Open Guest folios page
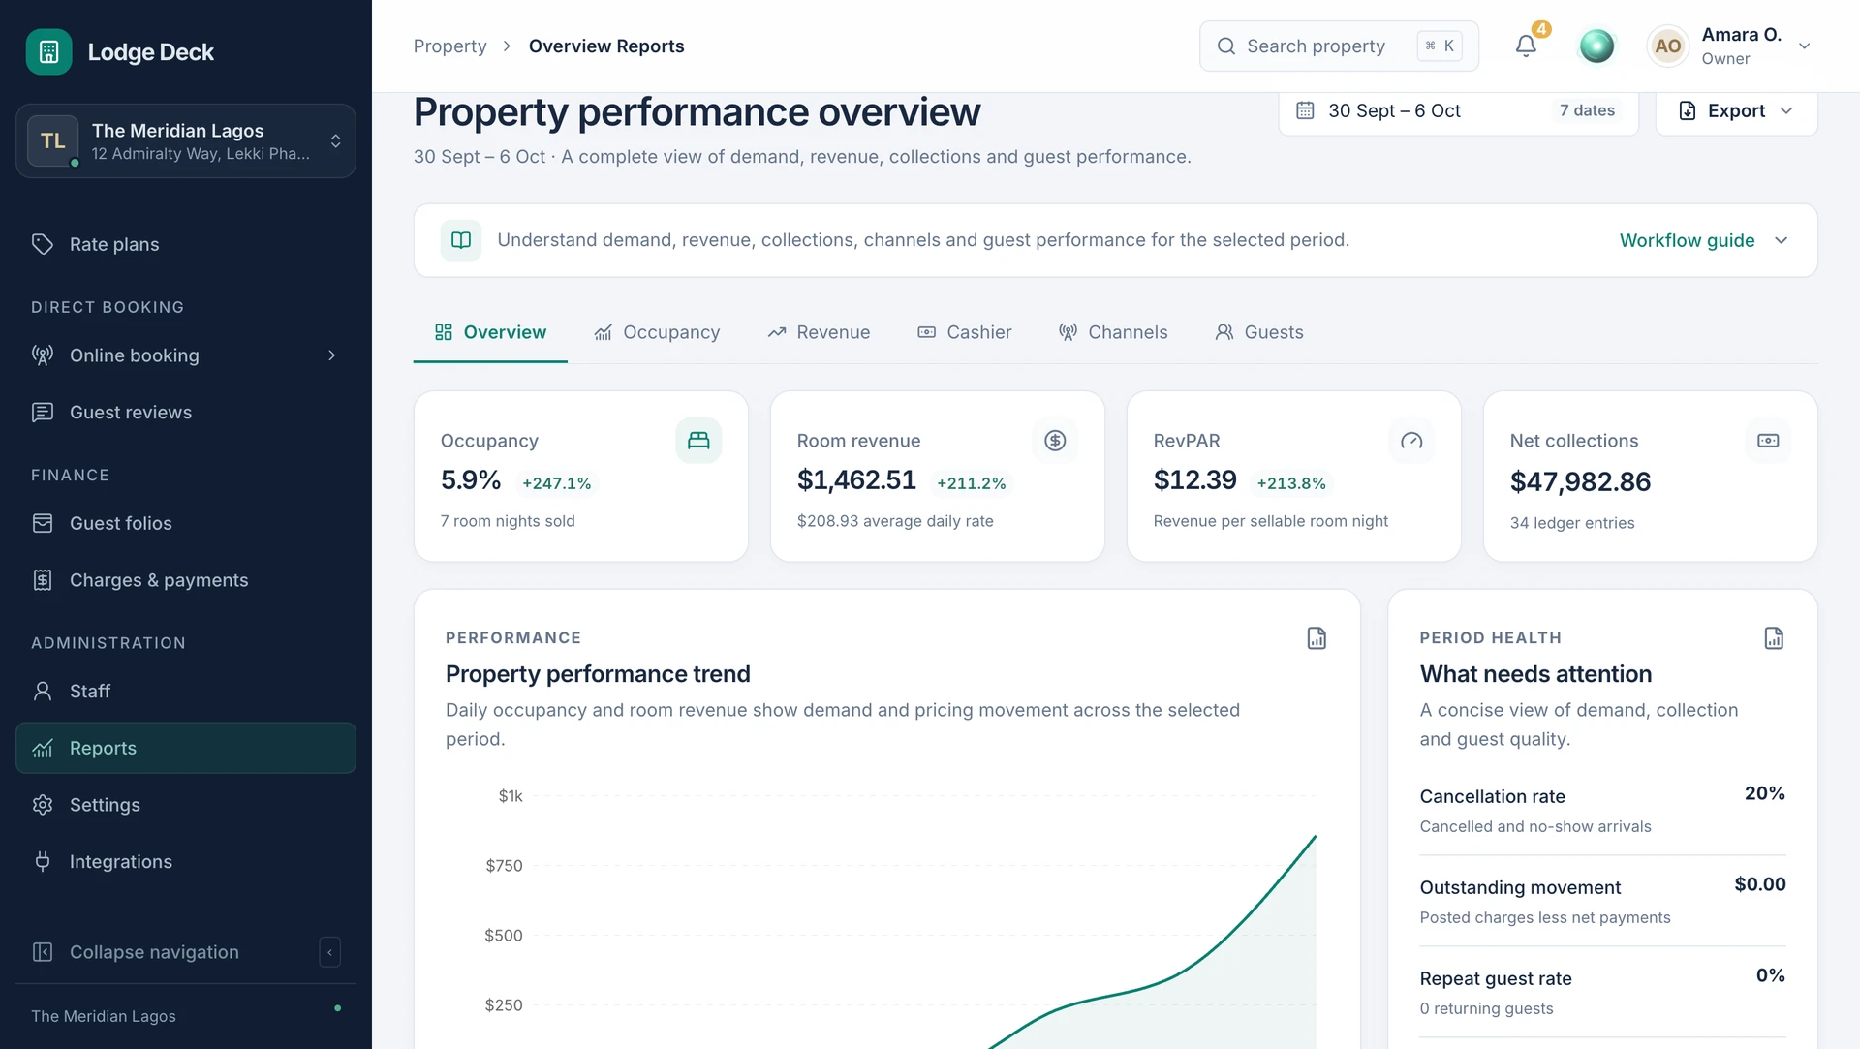Image resolution: width=1860 pixels, height=1049 pixels. (186, 523)
